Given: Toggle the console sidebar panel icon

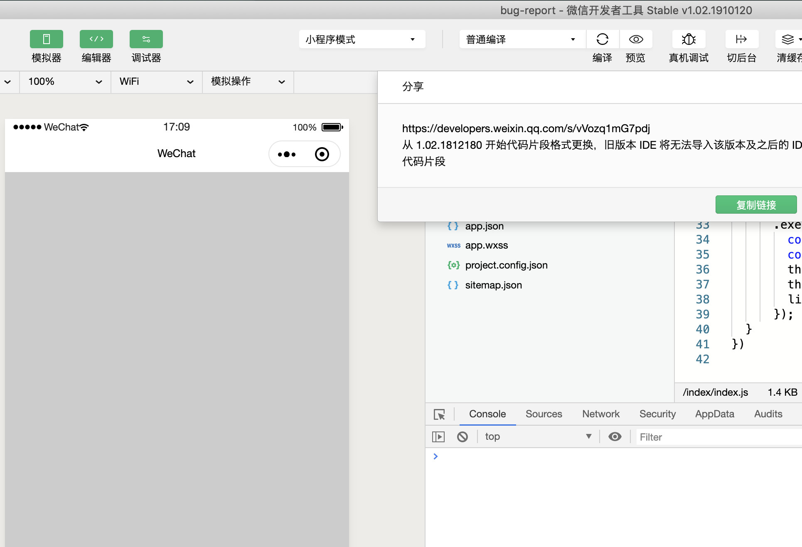Looking at the screenshot, I should tap(438, 437).
